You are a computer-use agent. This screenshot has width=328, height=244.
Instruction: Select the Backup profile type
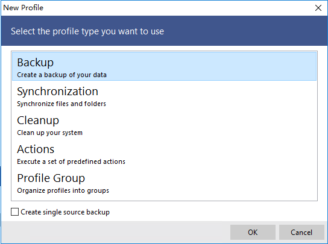click(164, 66)
